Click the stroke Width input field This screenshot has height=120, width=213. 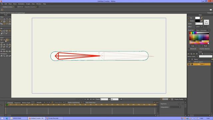(199, 24)
